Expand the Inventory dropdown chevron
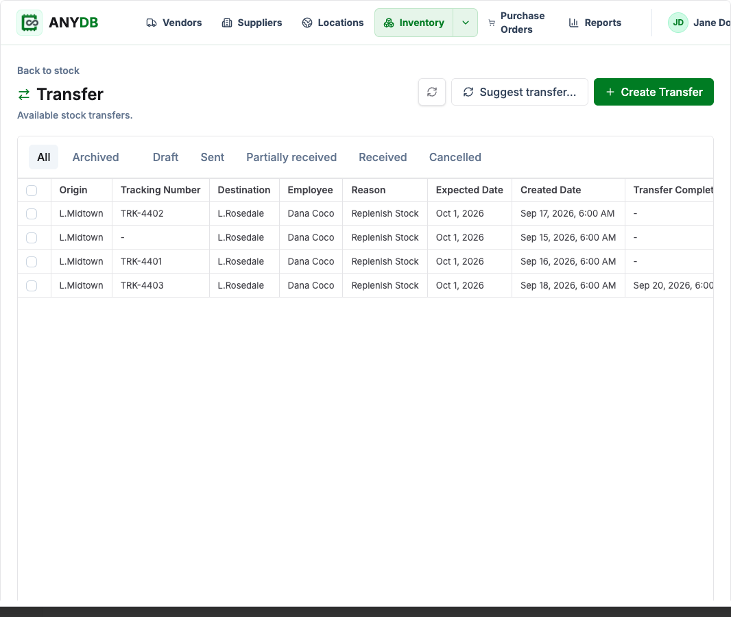This screenshot has height=617, width=731. 465,23
